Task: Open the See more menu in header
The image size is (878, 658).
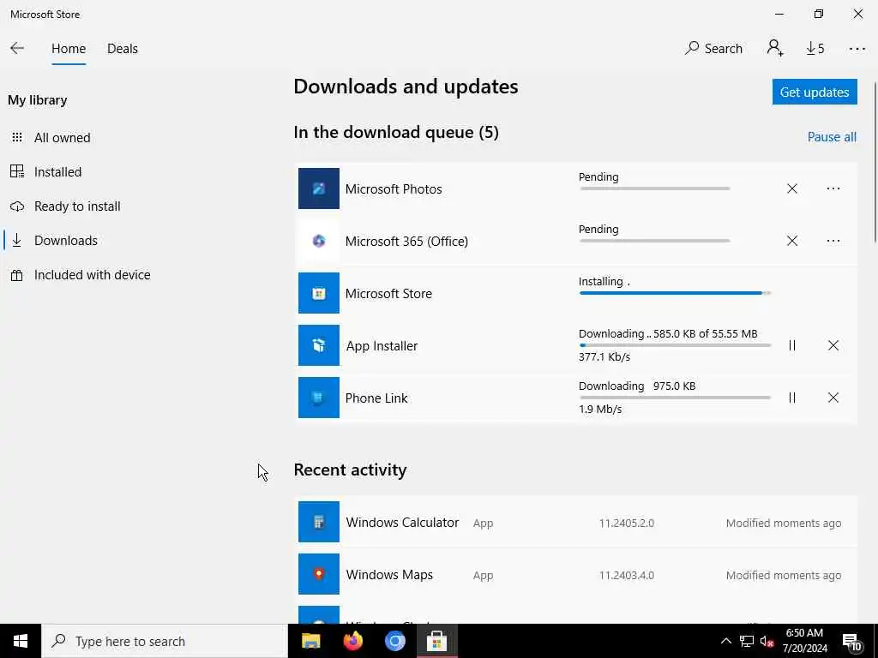Action: pos(857,49)
